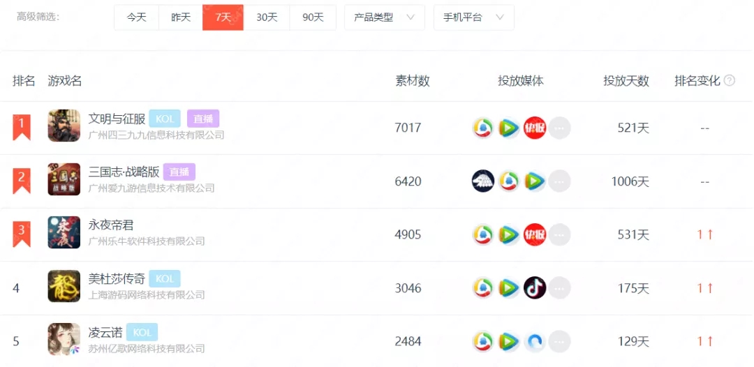Open the 凌云诺 game name link
The width and height of the screenshot is (754, 367).
point(105,332)
